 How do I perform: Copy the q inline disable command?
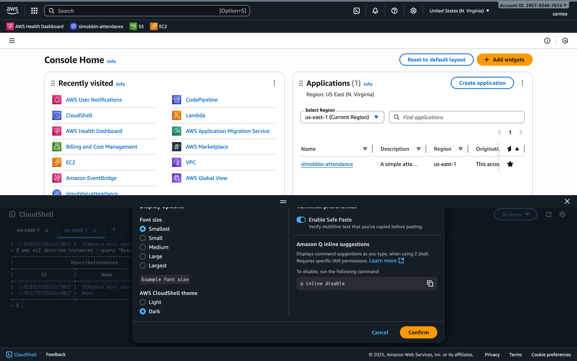point(430,283)
